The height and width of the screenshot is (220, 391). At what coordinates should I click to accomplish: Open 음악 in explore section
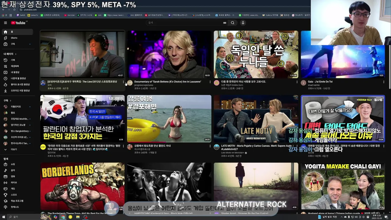pyautogui.click(x=17, y=170)
